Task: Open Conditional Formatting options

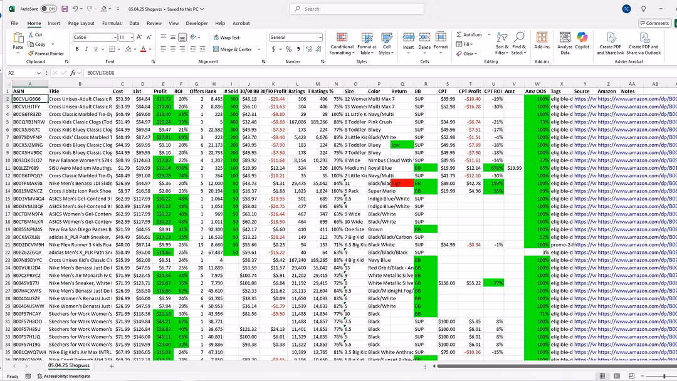Action: 342,41
